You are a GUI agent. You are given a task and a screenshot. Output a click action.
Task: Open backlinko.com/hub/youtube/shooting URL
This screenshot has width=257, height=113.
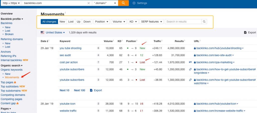[219, 48]
